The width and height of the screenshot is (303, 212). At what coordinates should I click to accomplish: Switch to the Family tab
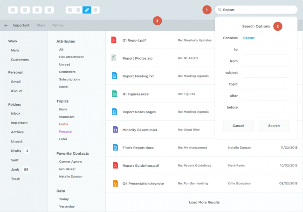[58, 25]
